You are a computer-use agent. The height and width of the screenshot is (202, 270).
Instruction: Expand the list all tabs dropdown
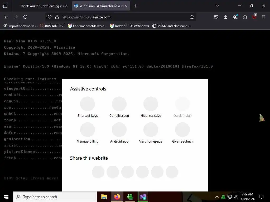click(218, 6)
